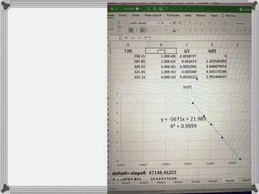259x194 pixels.
Task: Open the Review ribbon tab
Action: 201,16
